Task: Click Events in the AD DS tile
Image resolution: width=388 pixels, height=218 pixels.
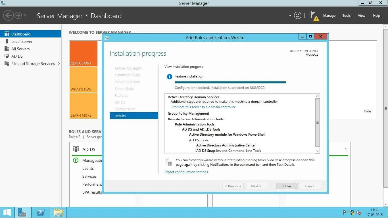Action: click(x=88, y=168)
